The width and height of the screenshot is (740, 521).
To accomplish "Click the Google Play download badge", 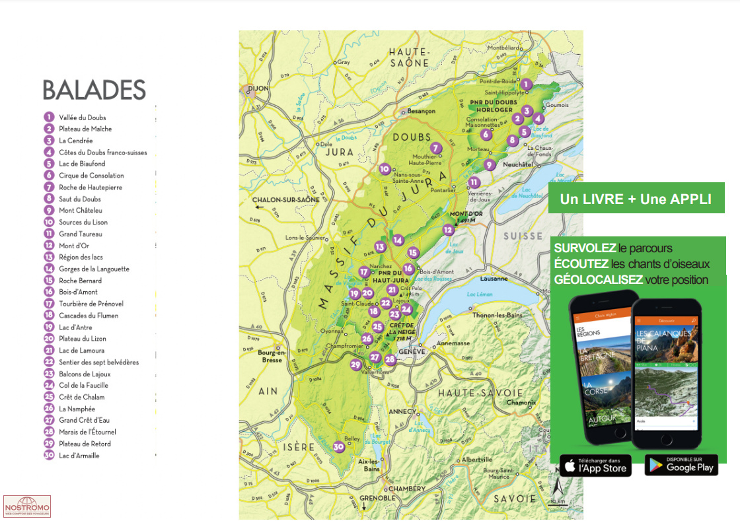I will point(681,466).
